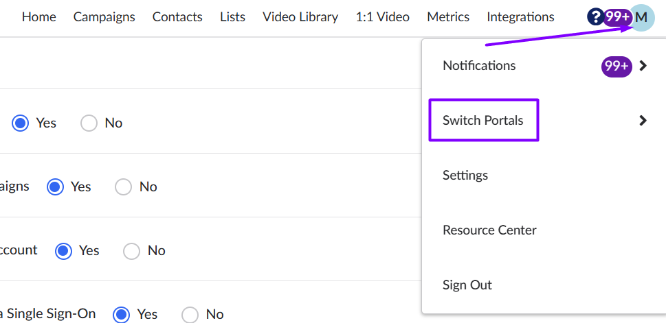
Task: Click the 99+ badge beside Notifications
Action: (x=616, y=66)
